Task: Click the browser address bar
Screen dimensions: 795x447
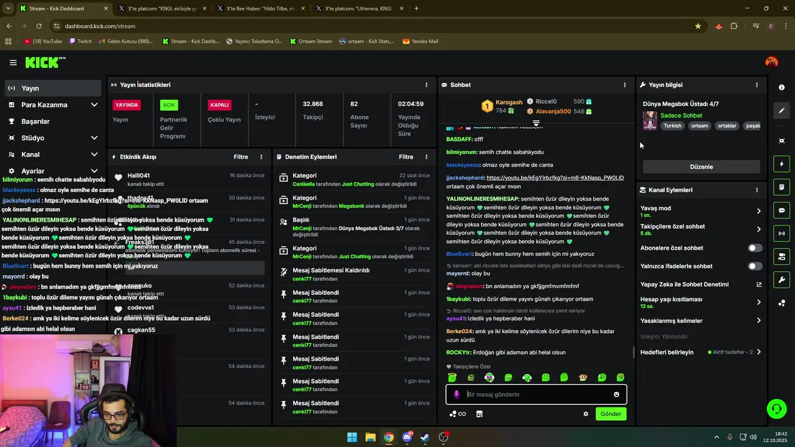Action: point(373,26)
